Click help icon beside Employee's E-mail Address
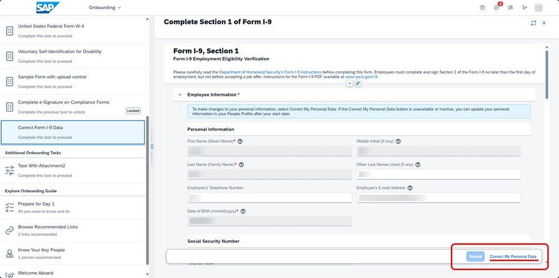 coord(410,188)
